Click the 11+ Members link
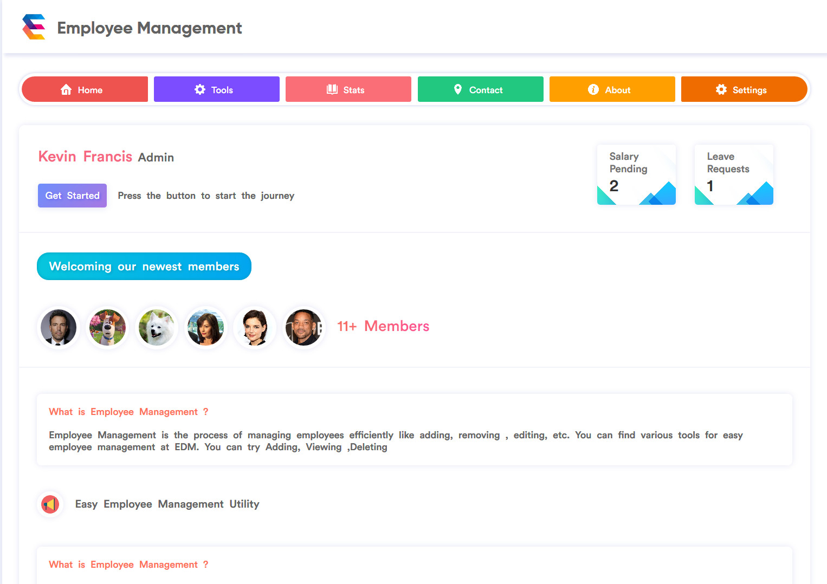Screen dimensions: 827x584 click(383, 326)
